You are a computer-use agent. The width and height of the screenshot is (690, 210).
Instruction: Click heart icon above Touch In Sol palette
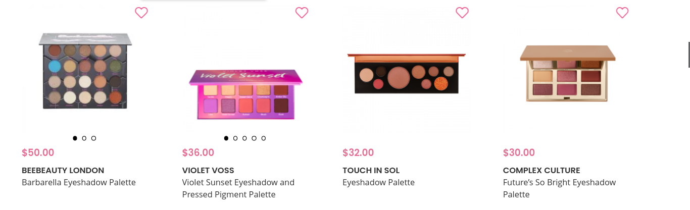pyautogui.click(x=462, y=13)
